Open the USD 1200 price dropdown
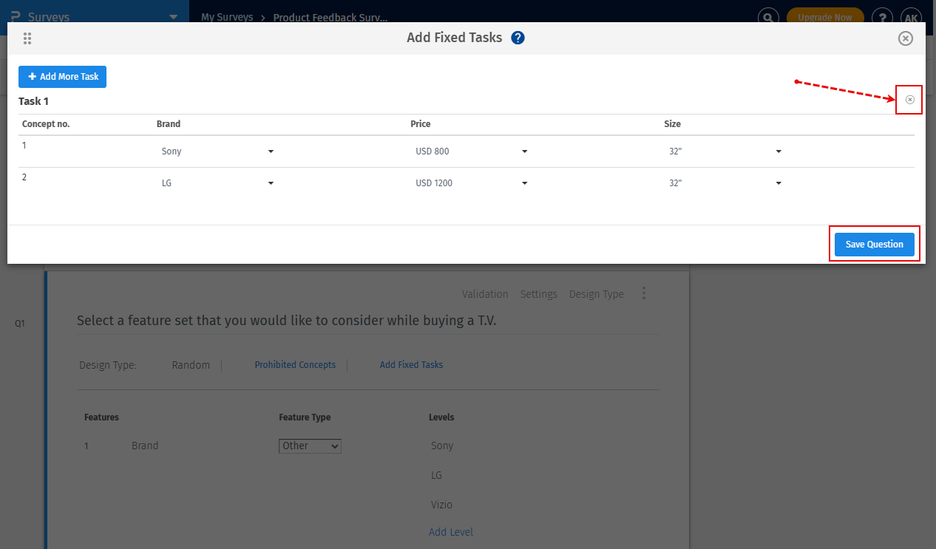The width and height of the screenshot is (936, 549). 524,183
